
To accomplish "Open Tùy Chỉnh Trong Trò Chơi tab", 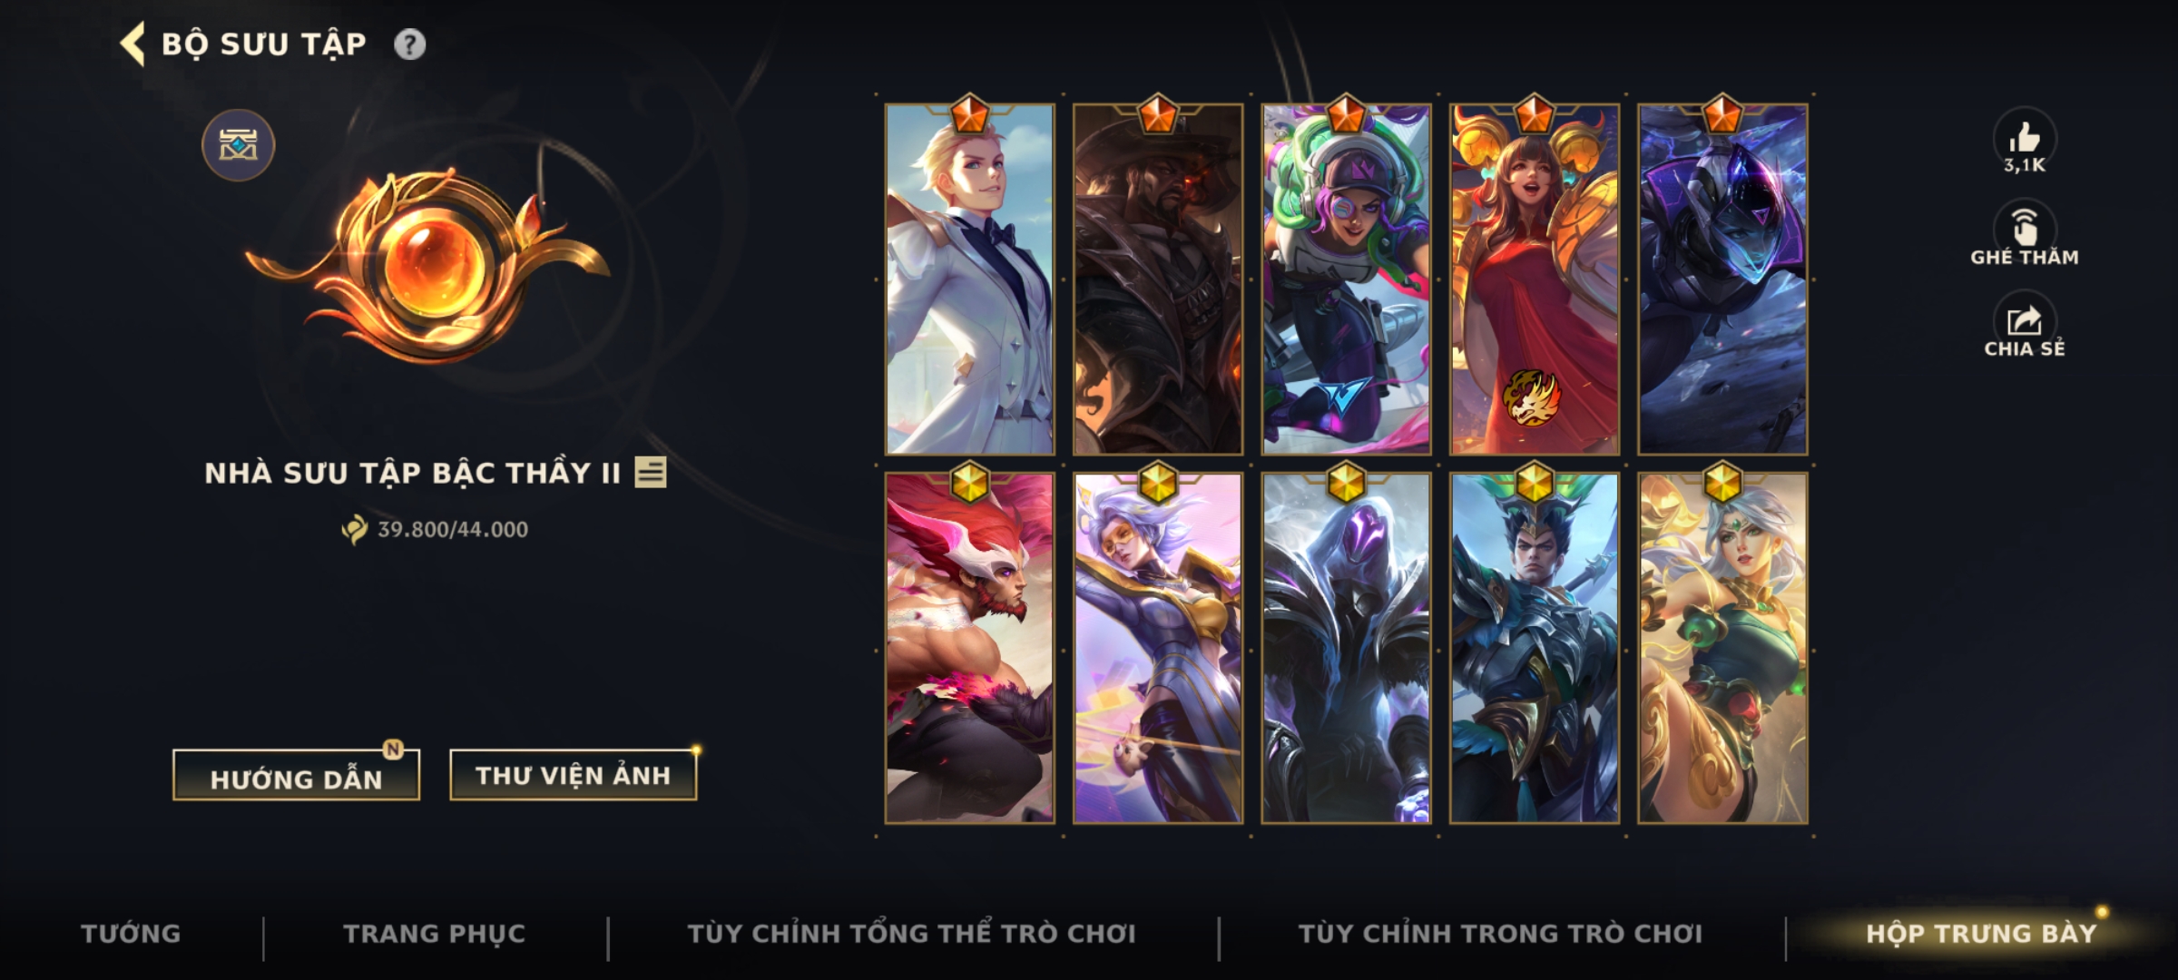I will [x=1501, y=934].
